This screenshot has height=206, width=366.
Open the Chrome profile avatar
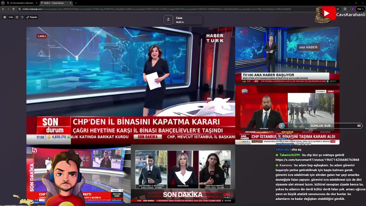[x=353, y=9]
